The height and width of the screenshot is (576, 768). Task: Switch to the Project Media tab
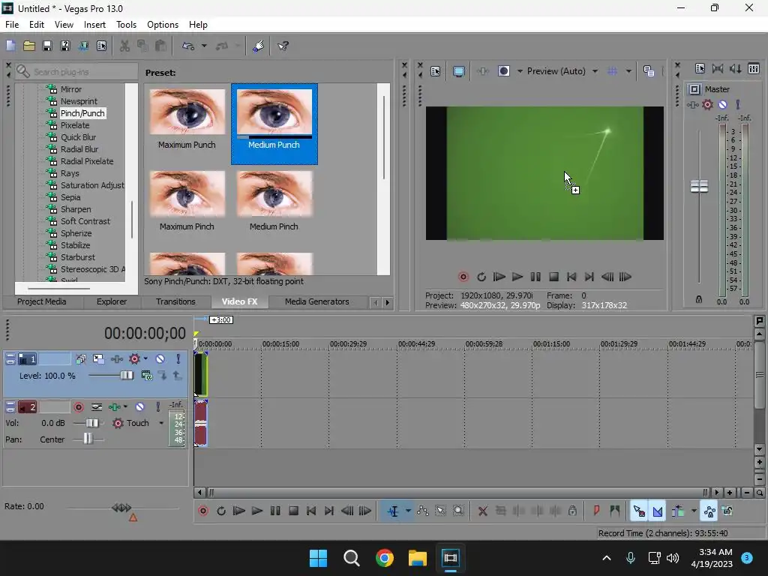[x=42, y=301]
